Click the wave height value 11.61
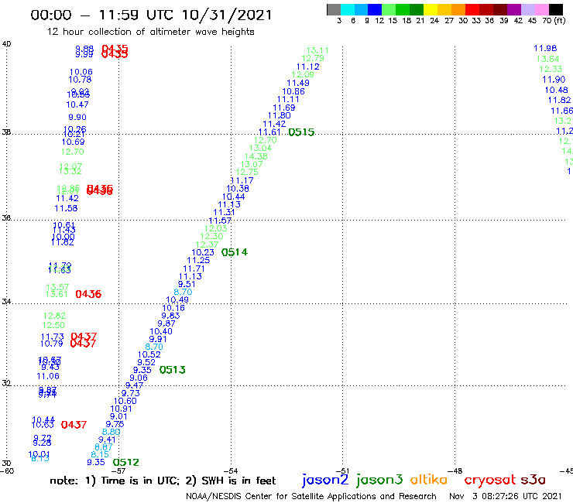573x503 pixels. tap(269, 132)
